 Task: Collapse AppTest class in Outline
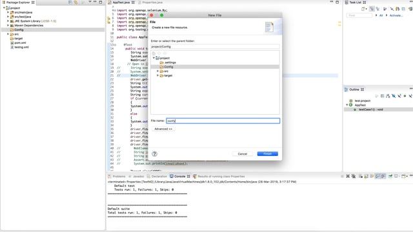(347, 105)
